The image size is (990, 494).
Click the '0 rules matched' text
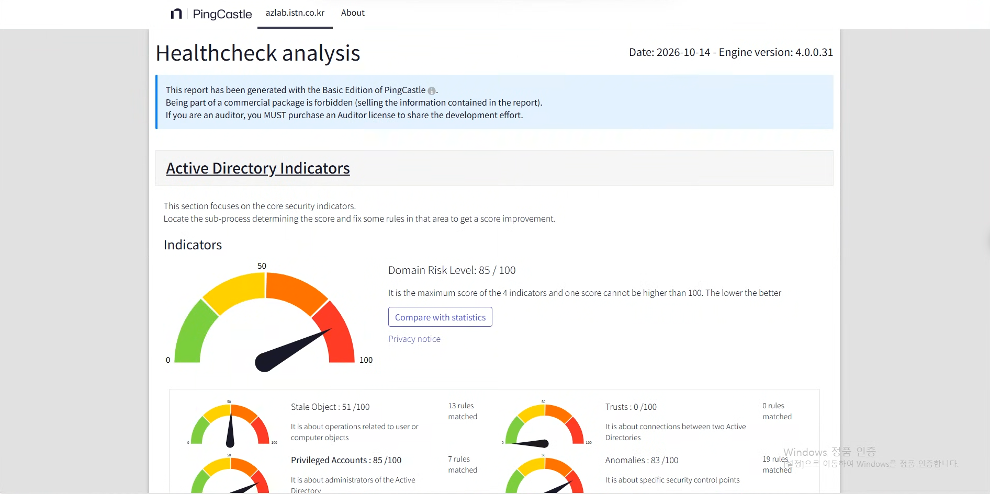click(777, 411)
